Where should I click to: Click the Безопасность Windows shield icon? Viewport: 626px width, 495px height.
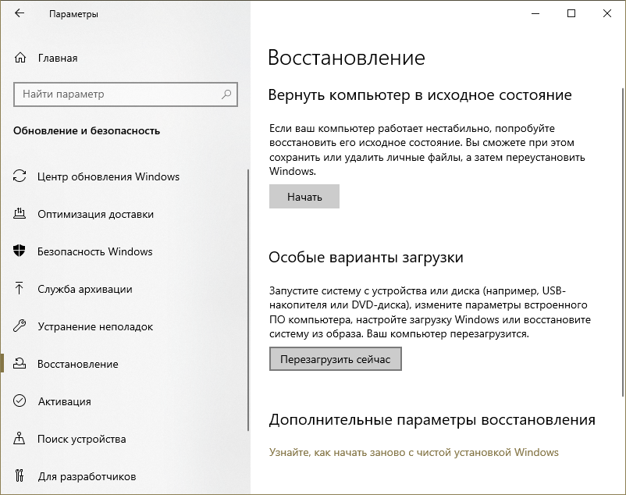coord(20,251)
